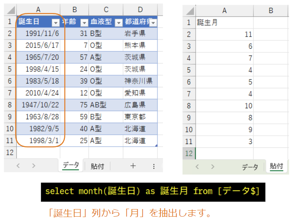Select prefecture cell 東京都
Screen dimensions: 290x220
140,117
